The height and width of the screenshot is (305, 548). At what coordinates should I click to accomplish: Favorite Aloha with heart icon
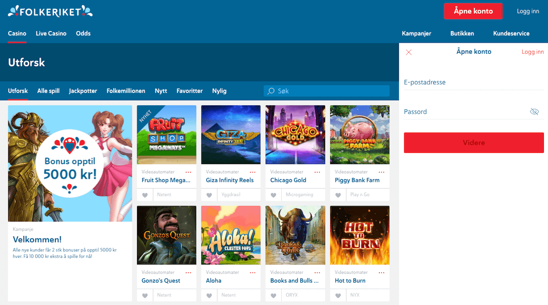210,295
